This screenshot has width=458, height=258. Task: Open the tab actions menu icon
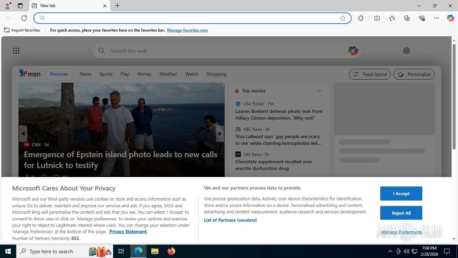coord(20,6)
